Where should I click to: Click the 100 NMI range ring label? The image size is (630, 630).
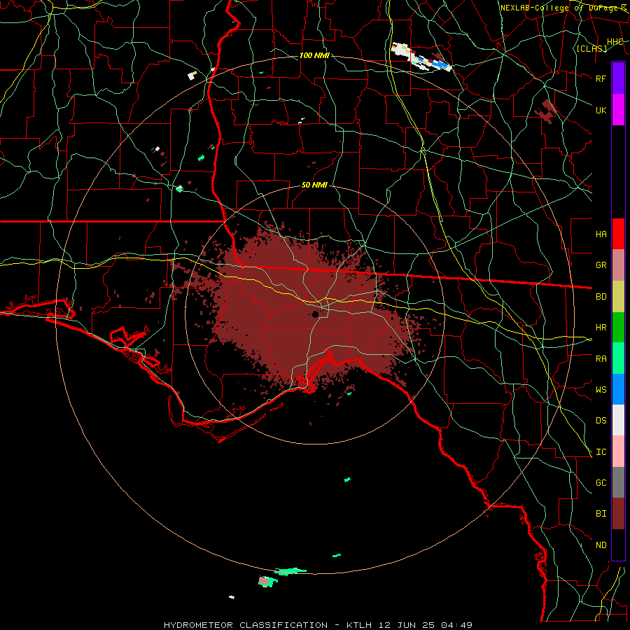[x=314, y=55]
